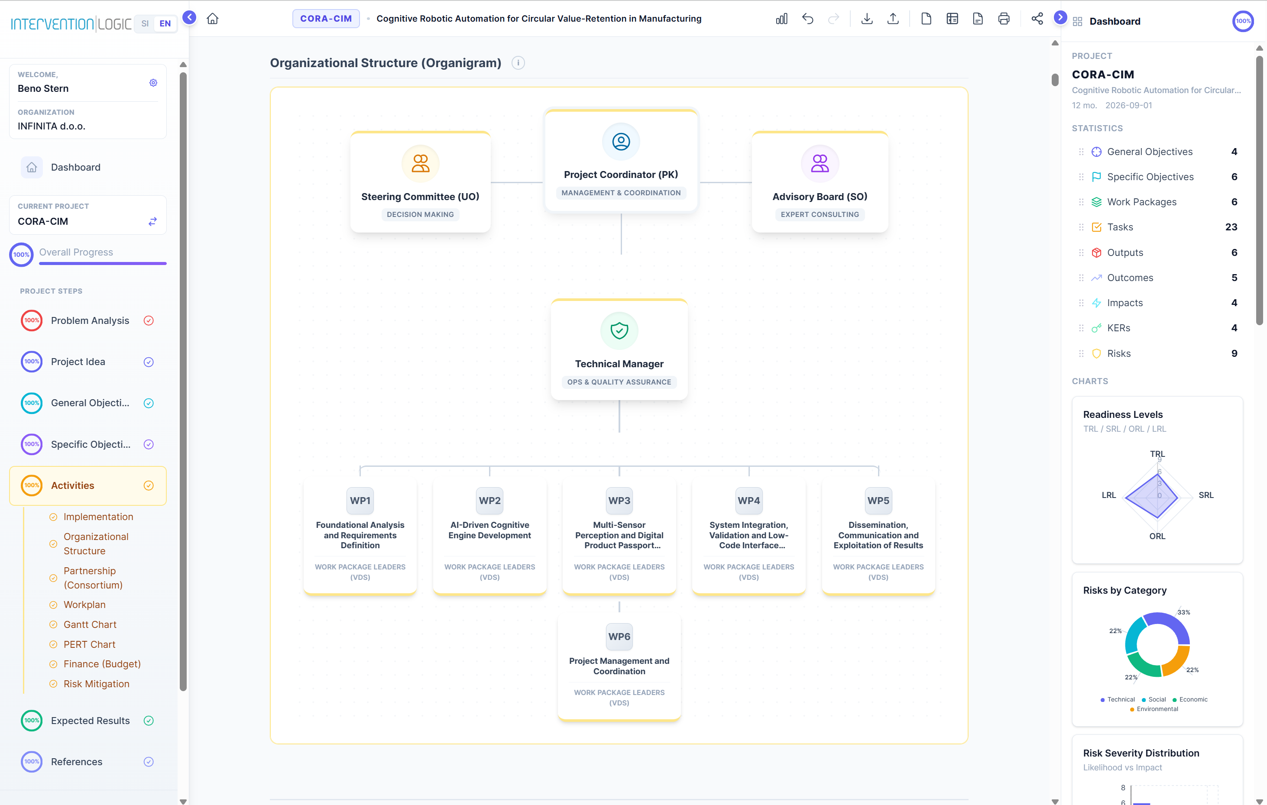
Task: Click the main content vertical scrollbar thumb
Action: pyautogui.click(x=1055, y=80)
